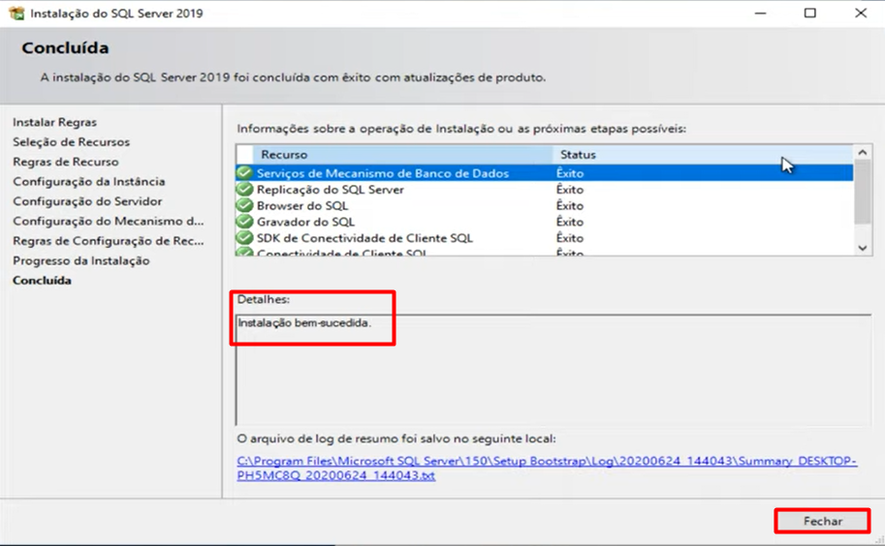
Task: Open the summary log file link
Action: 547,469
